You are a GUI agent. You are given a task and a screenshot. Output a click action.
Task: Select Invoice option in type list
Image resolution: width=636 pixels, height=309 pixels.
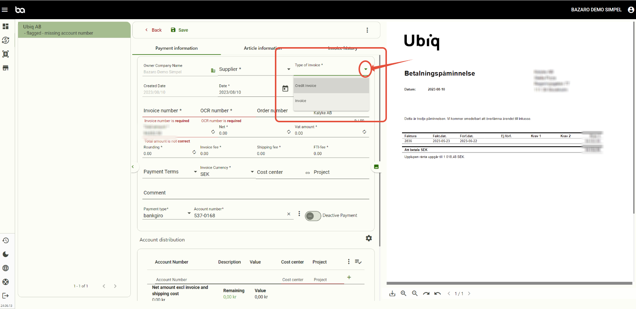click(331, 101)
